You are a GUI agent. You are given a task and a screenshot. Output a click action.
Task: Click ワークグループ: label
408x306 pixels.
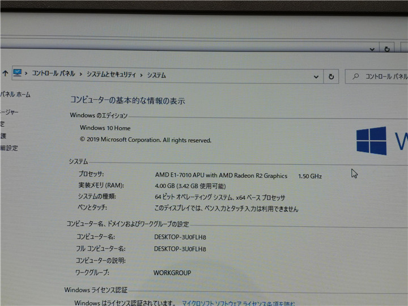[x=92, y=273]
